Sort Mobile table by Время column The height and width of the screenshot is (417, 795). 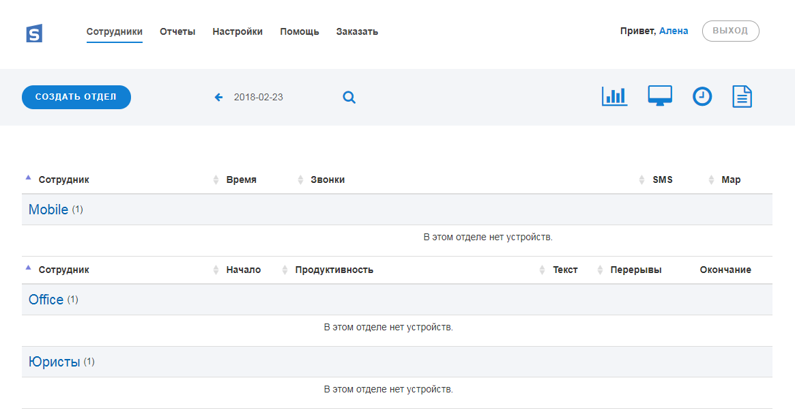241,180
